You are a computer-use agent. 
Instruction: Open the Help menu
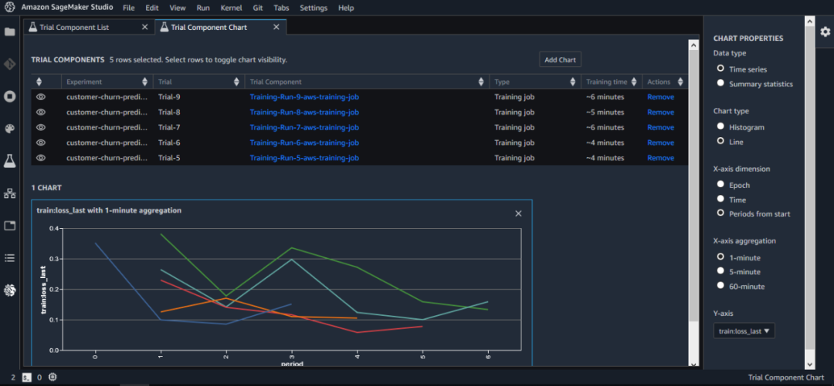click(x=346, y=8)
